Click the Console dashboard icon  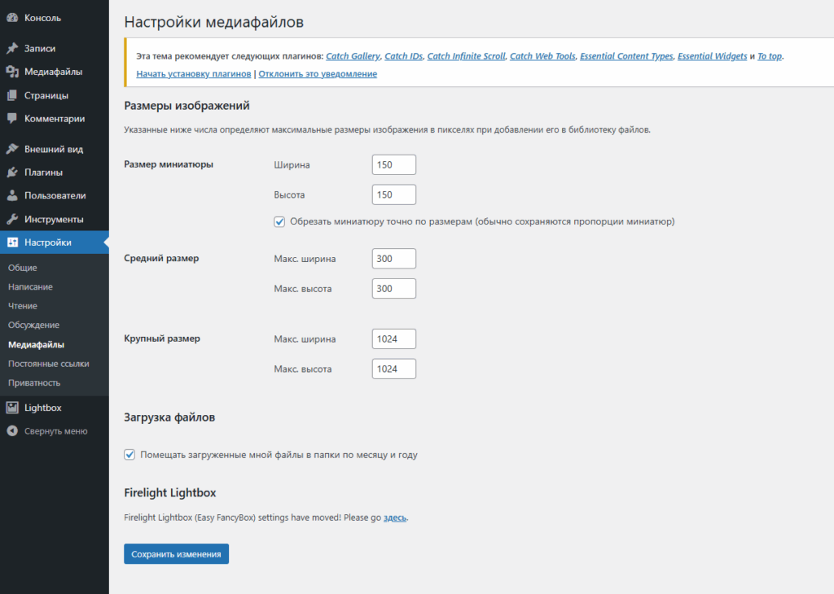pyautogui.click(x=12, y=18)
